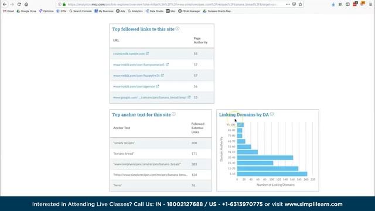Open the Data Studio bookmark
This screenshot has width=375, height=211.
pos(155,11)
